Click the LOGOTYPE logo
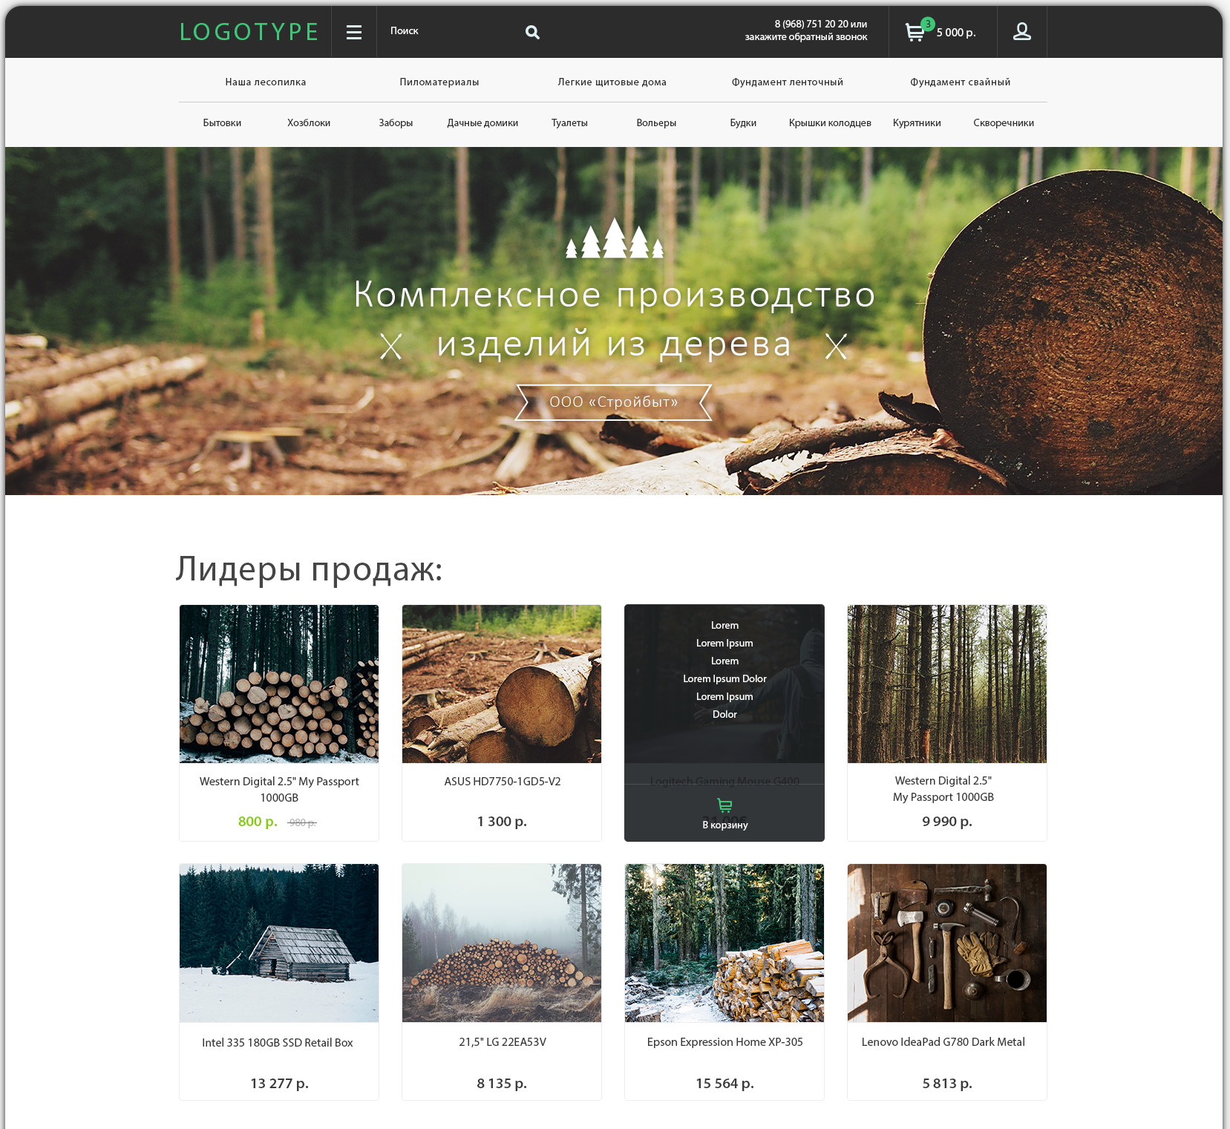Screen dimensions: 1230x1129 [x=249, y=32]
